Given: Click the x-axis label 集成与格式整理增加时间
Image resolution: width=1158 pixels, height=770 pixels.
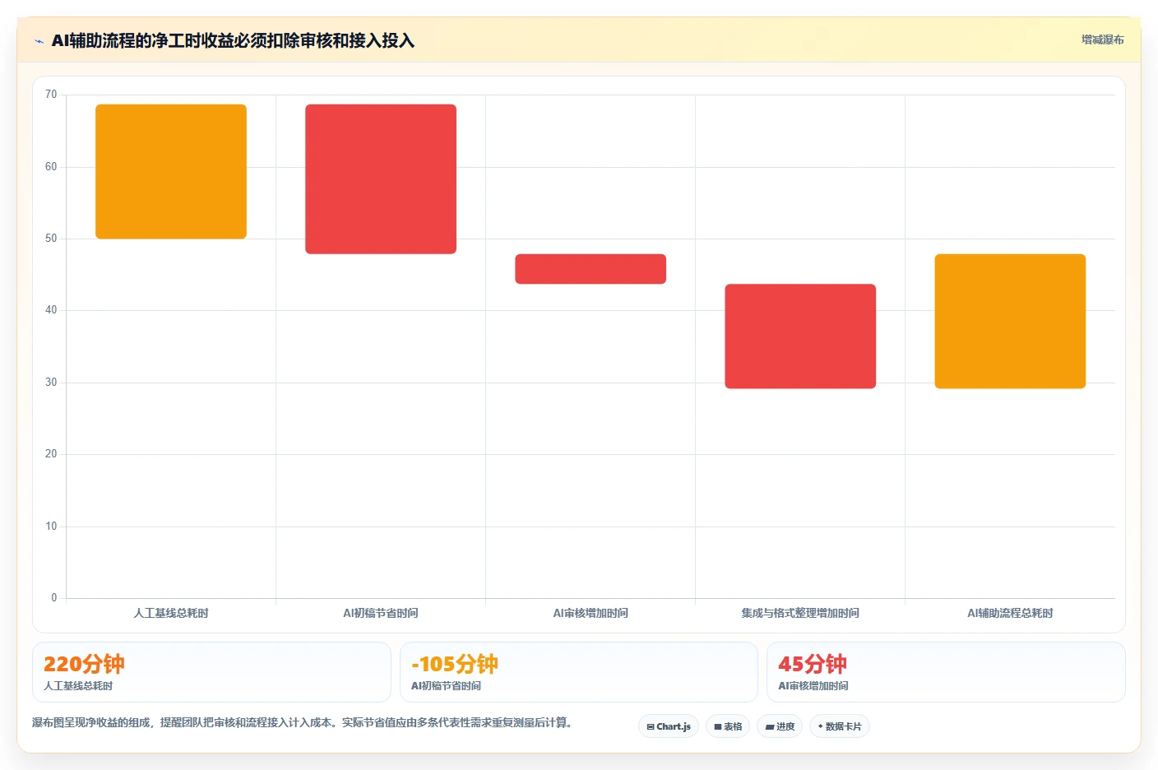Looking at the screenshot, I should (800, 613).
